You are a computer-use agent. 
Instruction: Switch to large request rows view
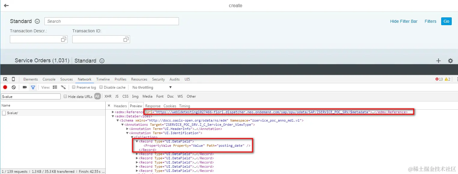coord(55,87)
